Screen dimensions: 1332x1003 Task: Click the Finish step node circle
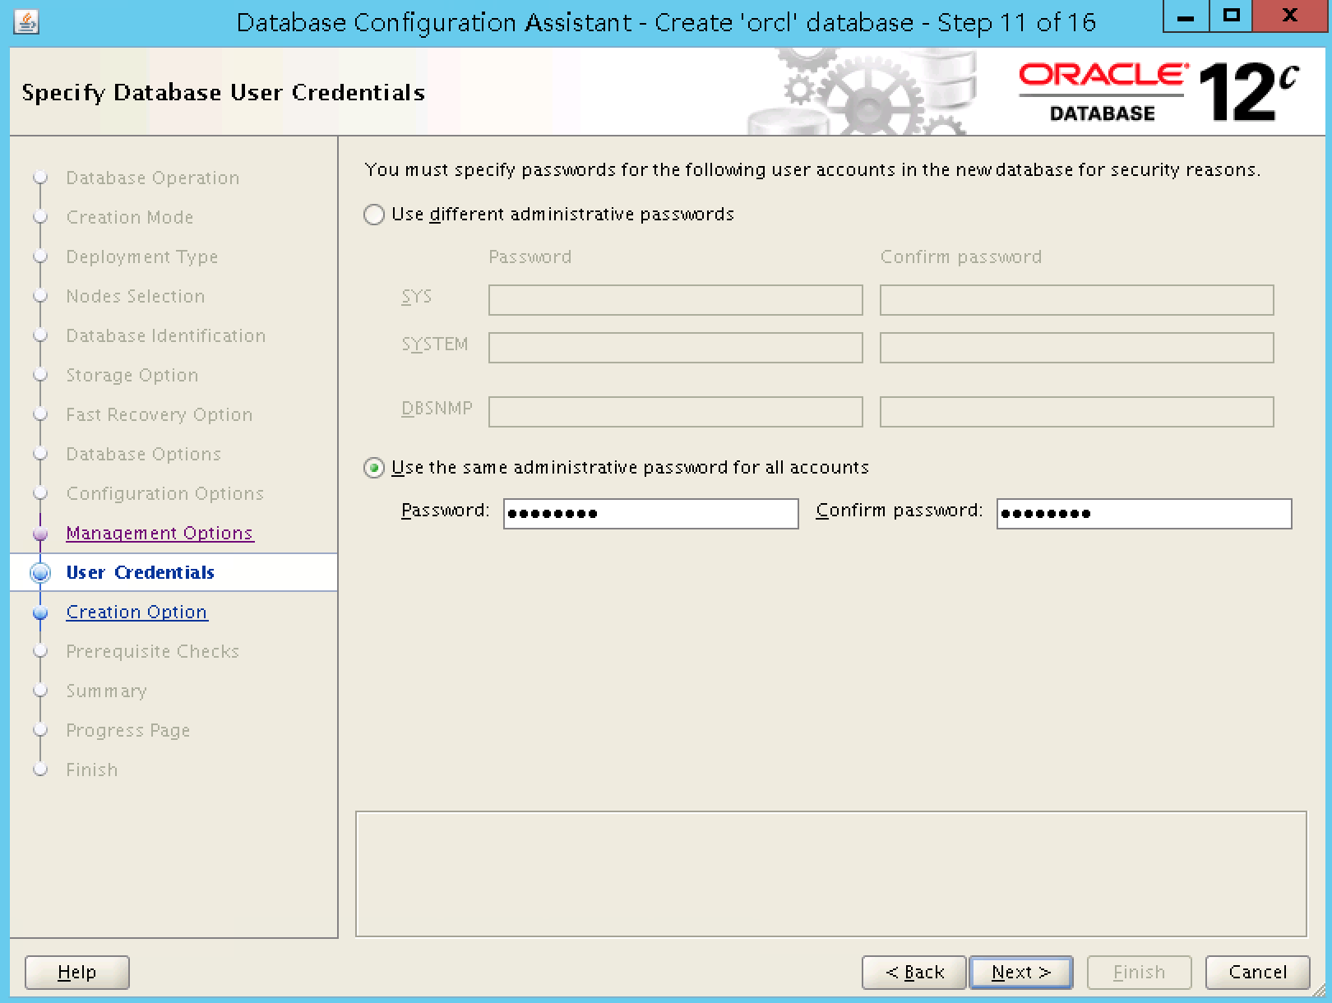pos(41,770)
